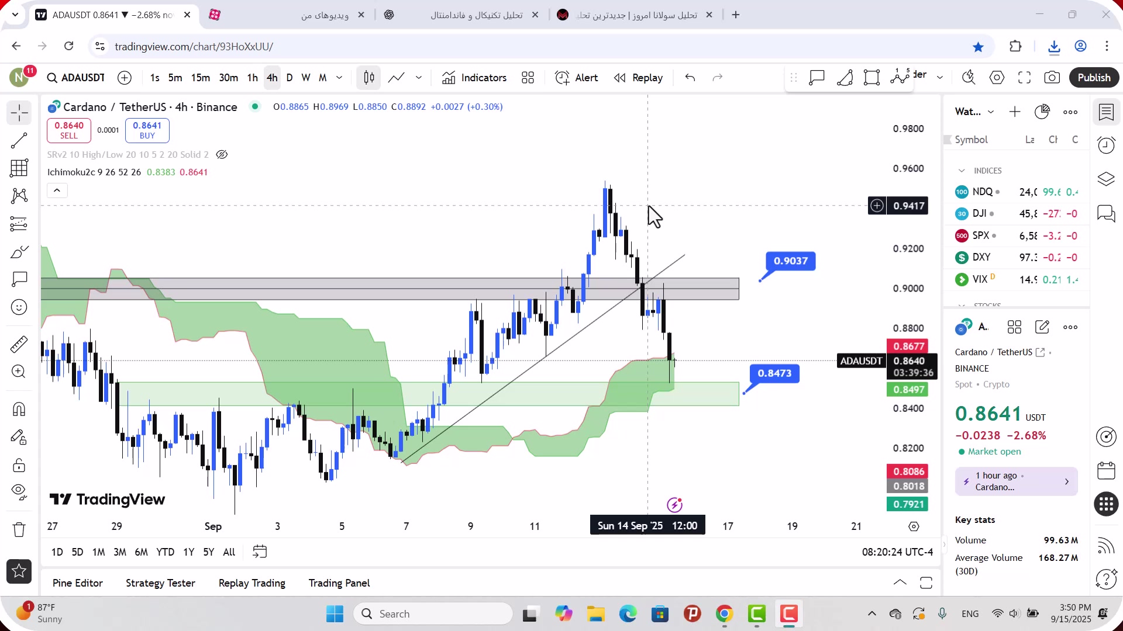The image size is (1123, 631).
Task: Open chart settings hexagon icon
Action: [997, 78]
